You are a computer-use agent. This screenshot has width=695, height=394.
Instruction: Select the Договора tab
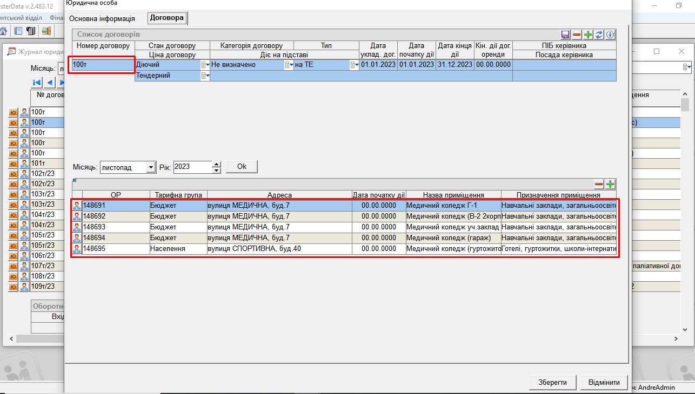click(167, 18)
